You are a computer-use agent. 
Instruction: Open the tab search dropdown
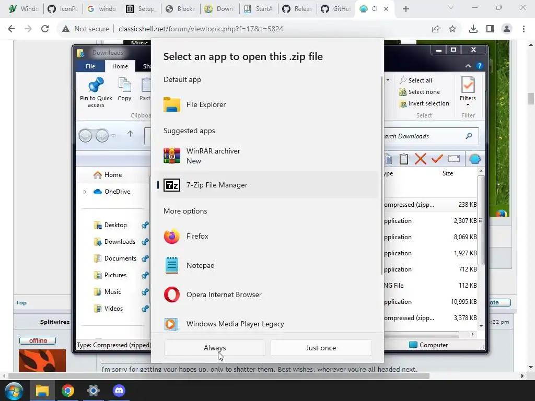(x=451, y=7)
